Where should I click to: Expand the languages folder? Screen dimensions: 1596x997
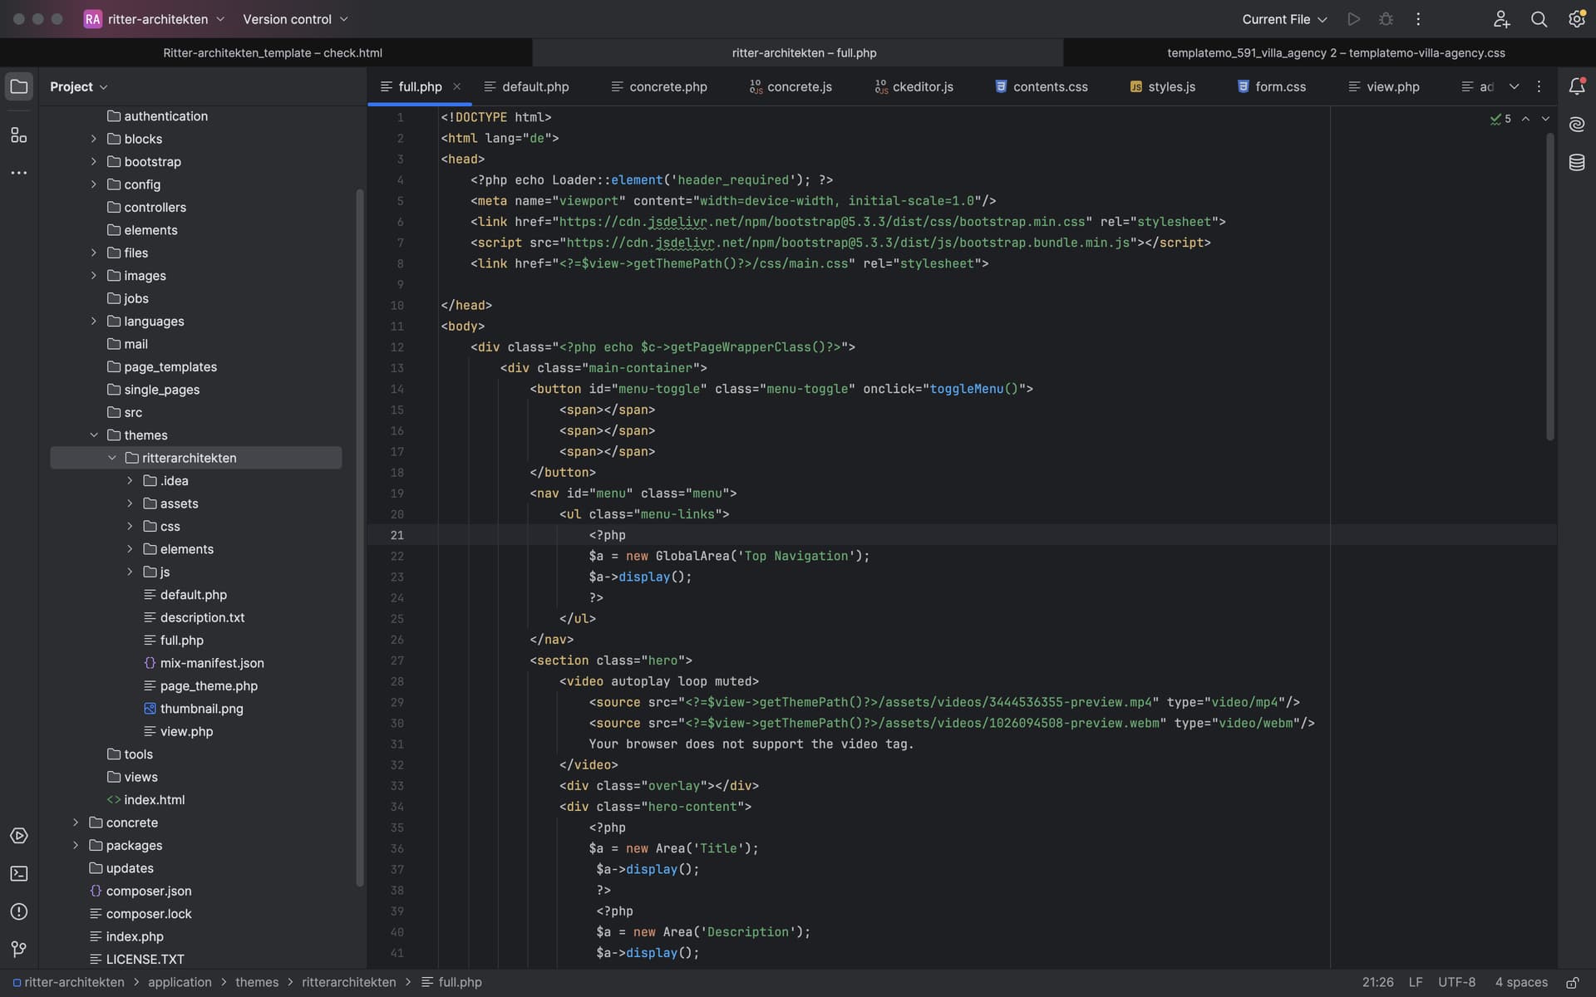94,321
